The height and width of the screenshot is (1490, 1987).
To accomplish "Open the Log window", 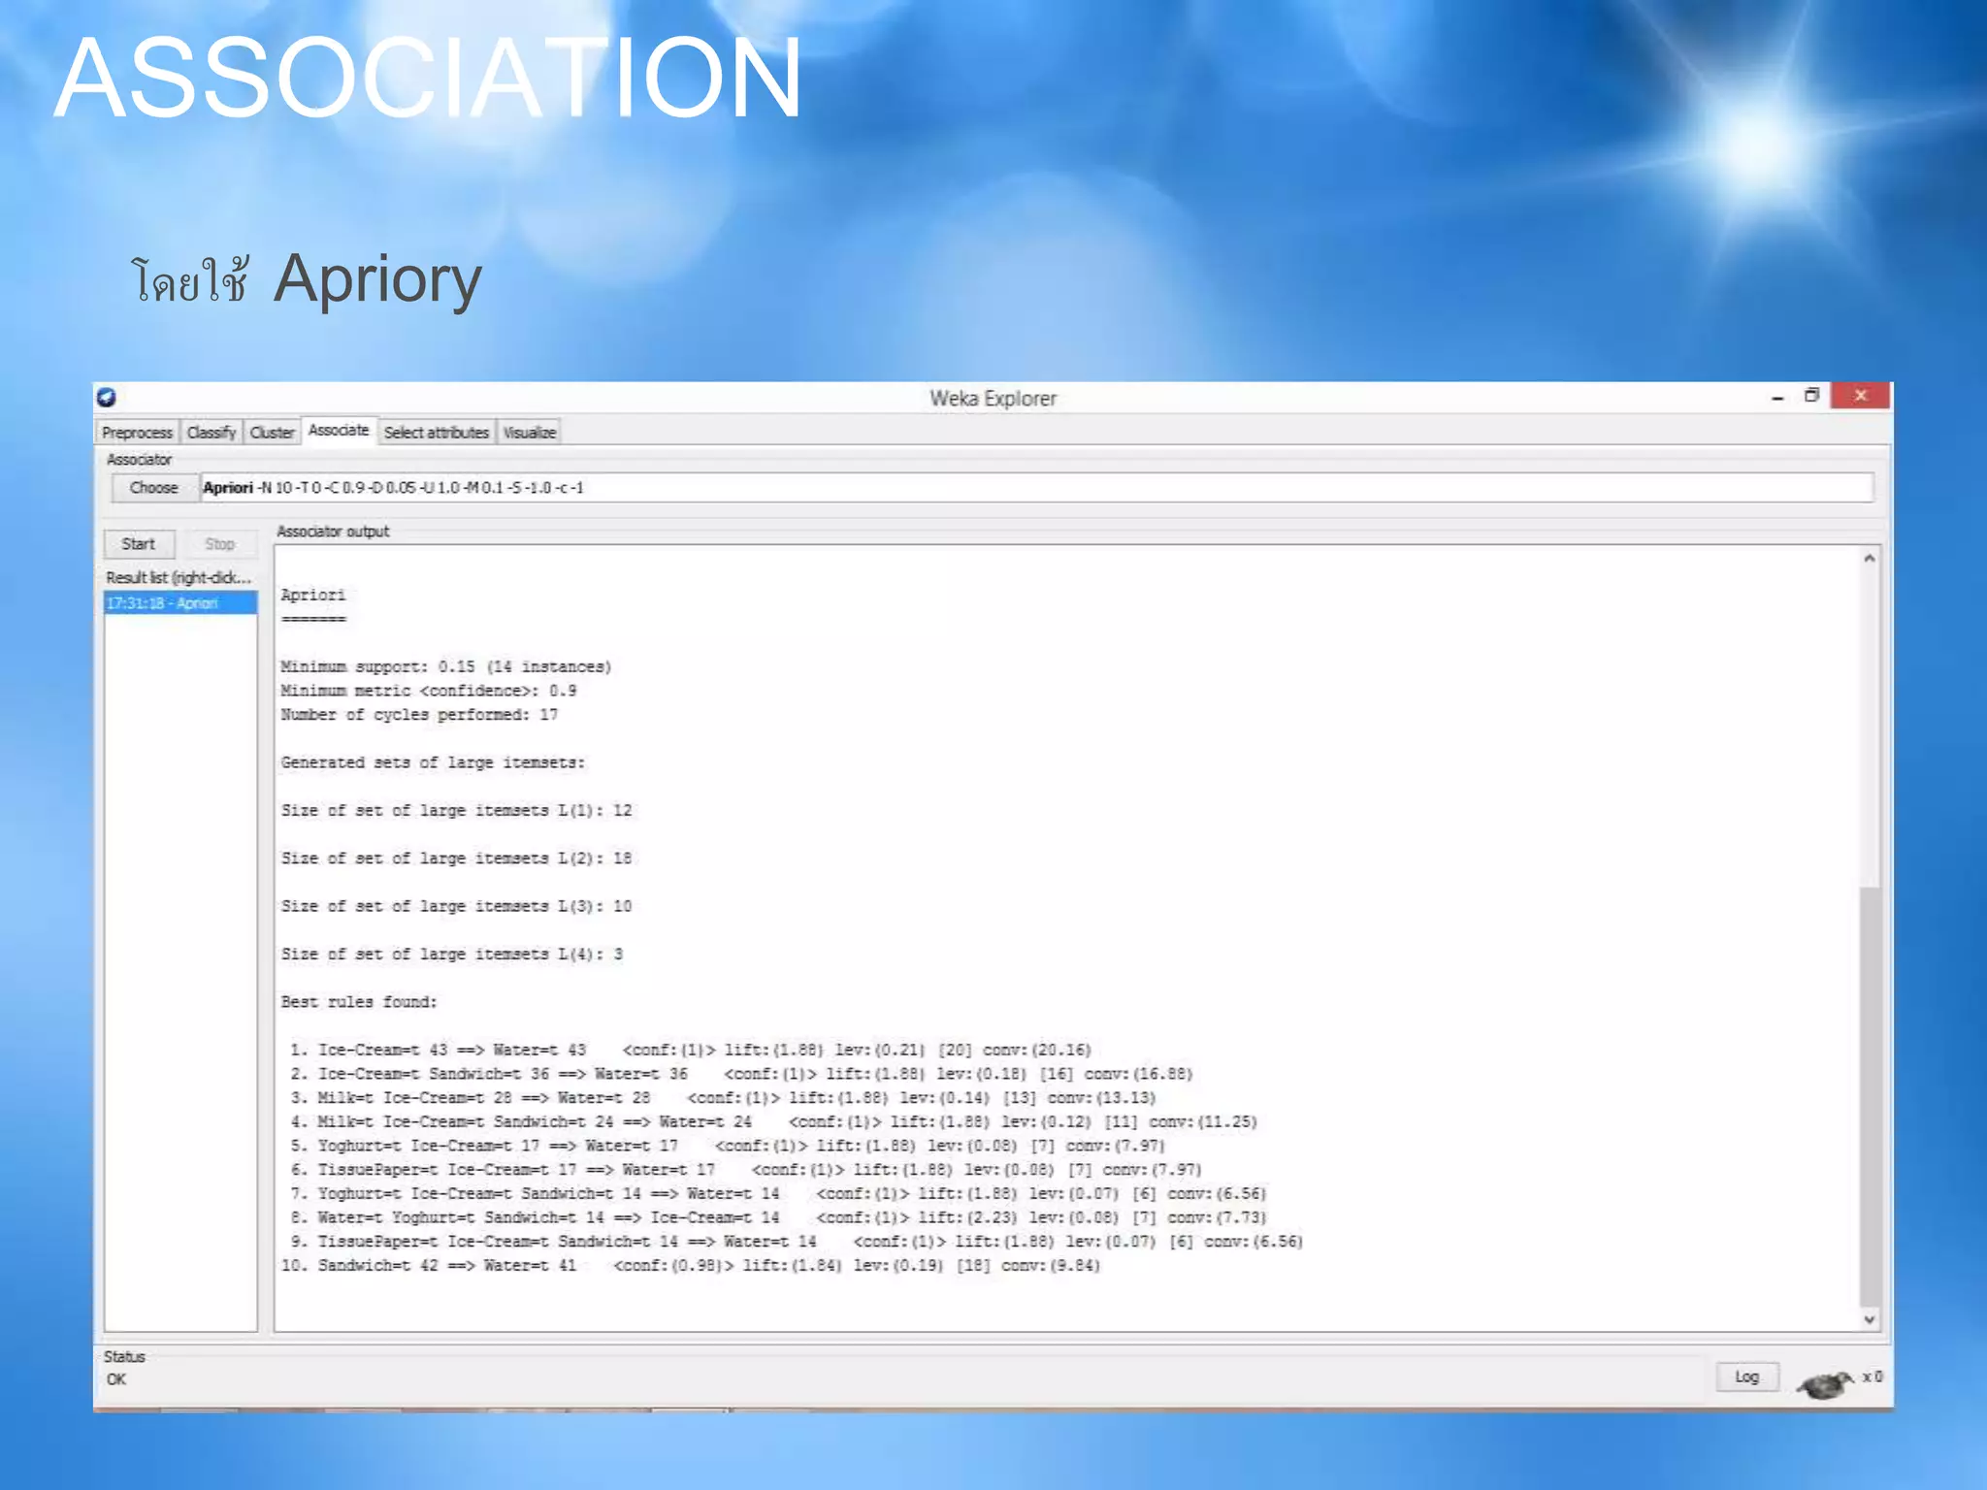I will coord(1746,1377).
